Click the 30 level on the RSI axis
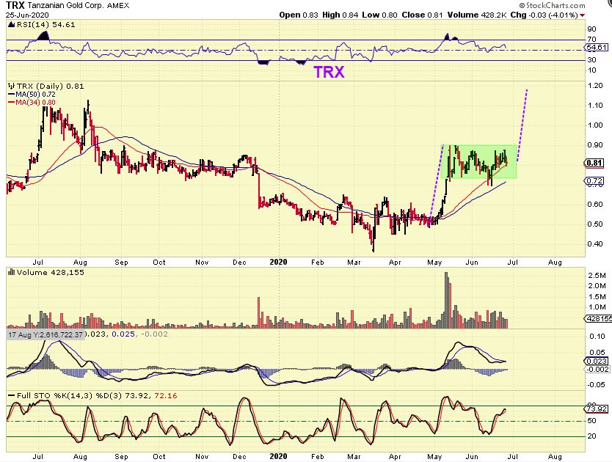 click(591, 59)
